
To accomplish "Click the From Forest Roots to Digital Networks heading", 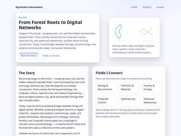I will point(50,25).
